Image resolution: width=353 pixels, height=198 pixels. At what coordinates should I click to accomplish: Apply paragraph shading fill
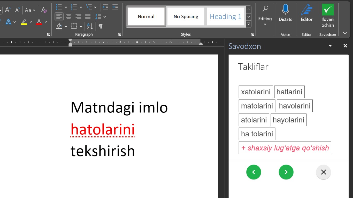59,26
